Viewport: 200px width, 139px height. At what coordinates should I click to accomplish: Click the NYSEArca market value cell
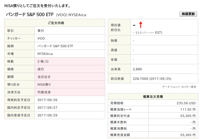coord(70,54)
